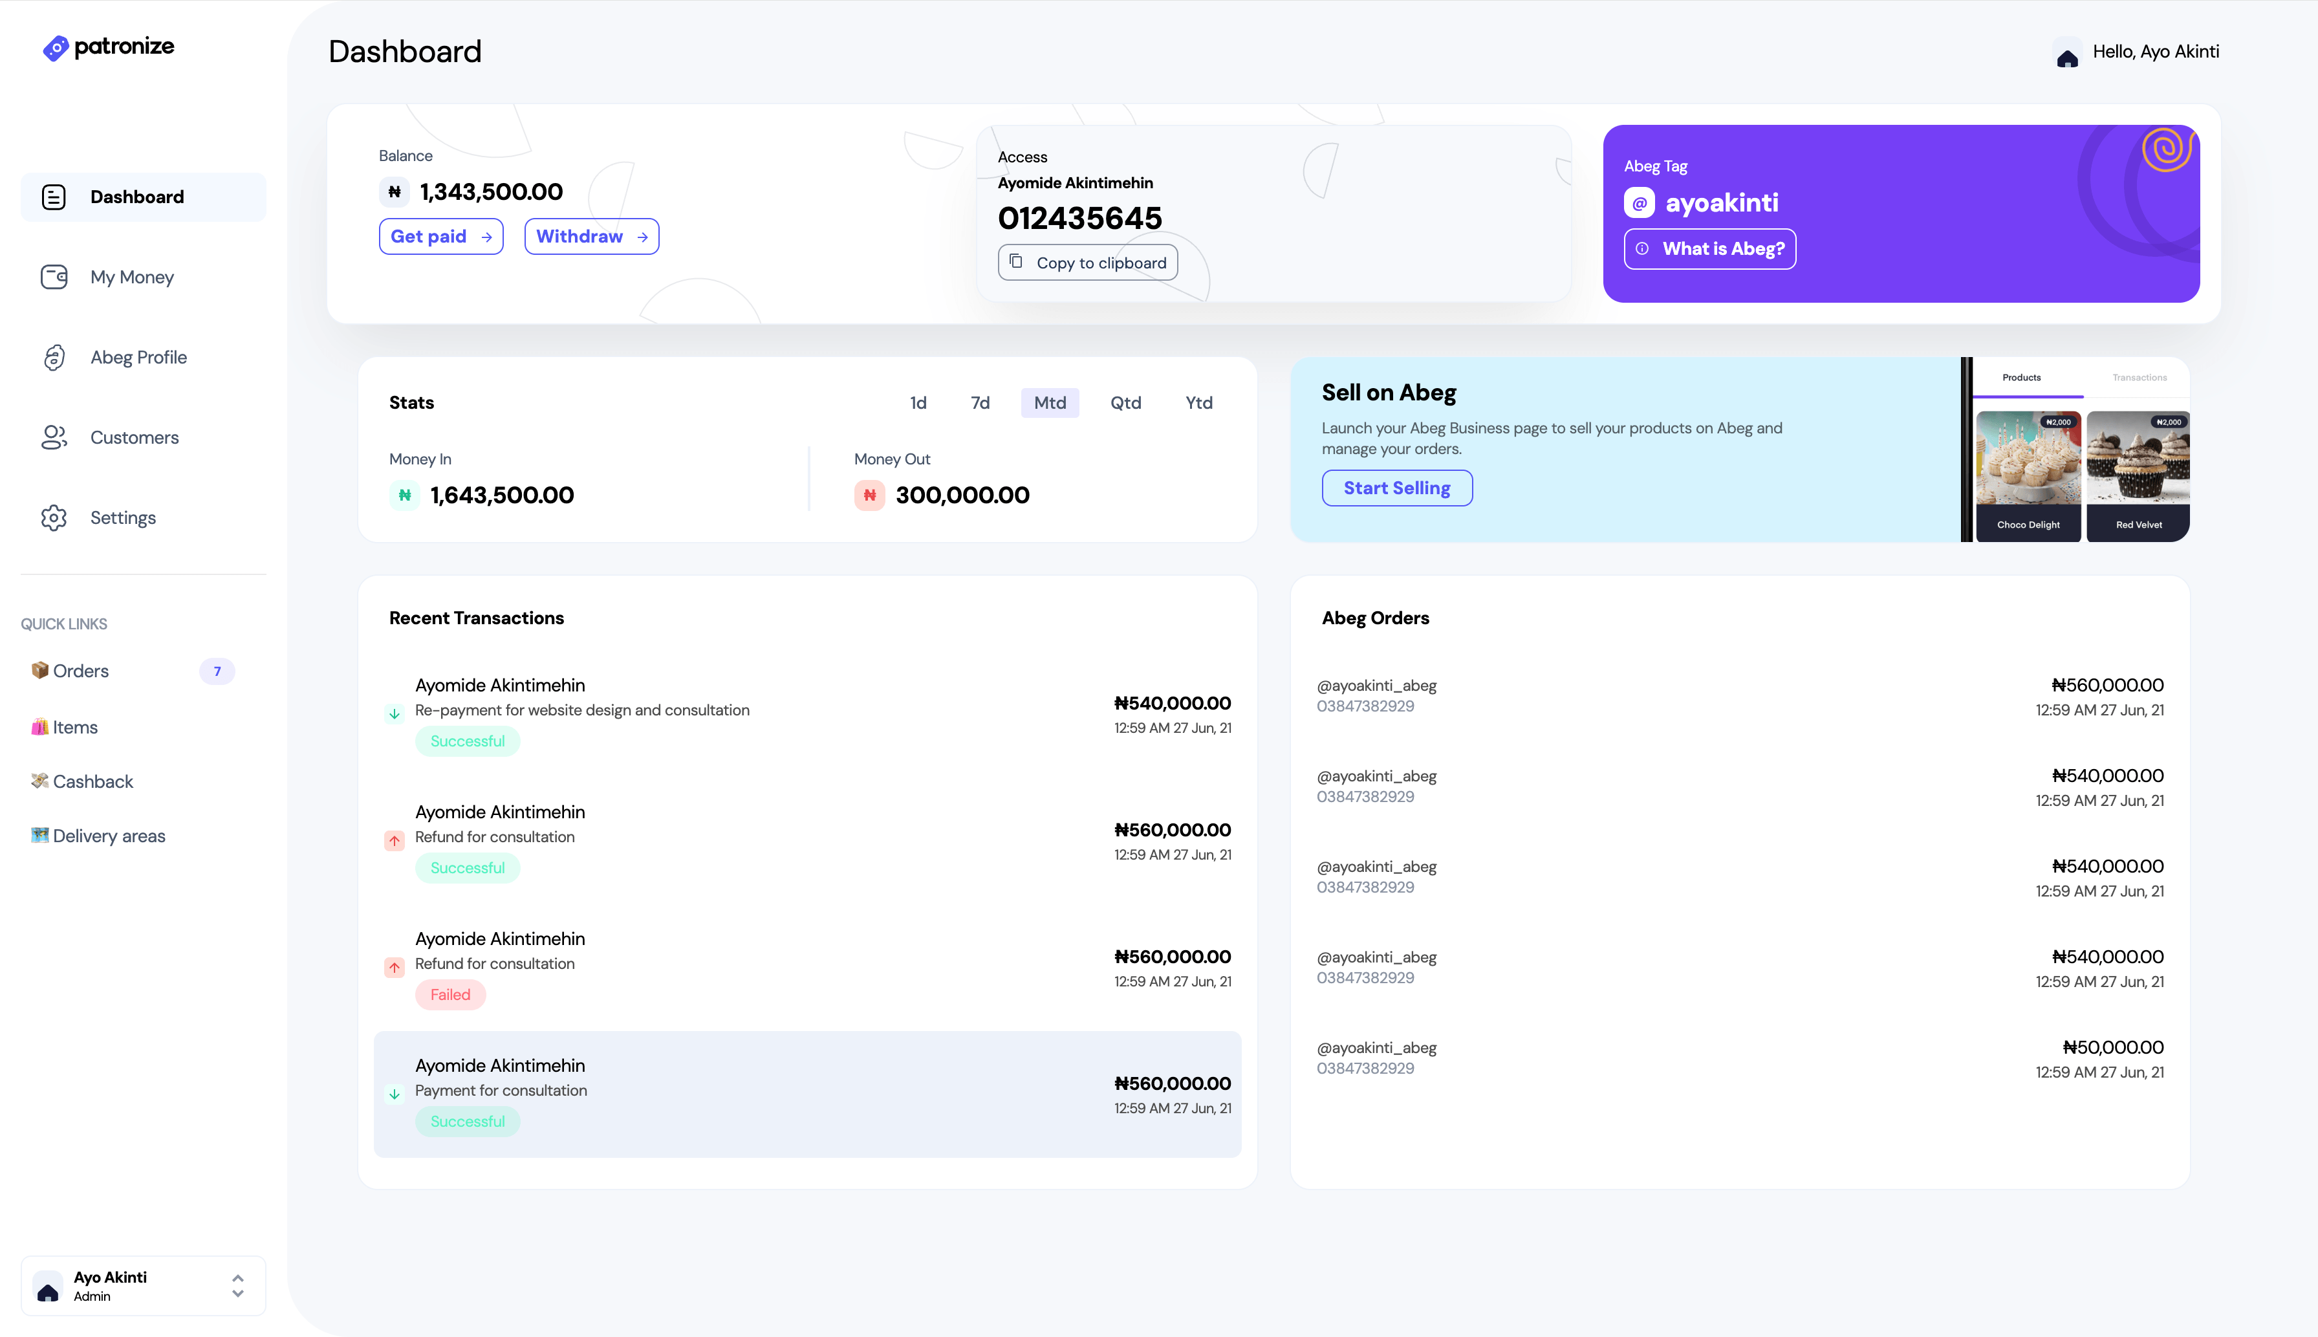Click the Failed status badge
This screenshot has height=1337, width=2318.
pos(450,994)
